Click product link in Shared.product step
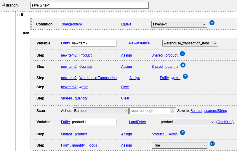237x151 pixels. click(x=81, y=134)
